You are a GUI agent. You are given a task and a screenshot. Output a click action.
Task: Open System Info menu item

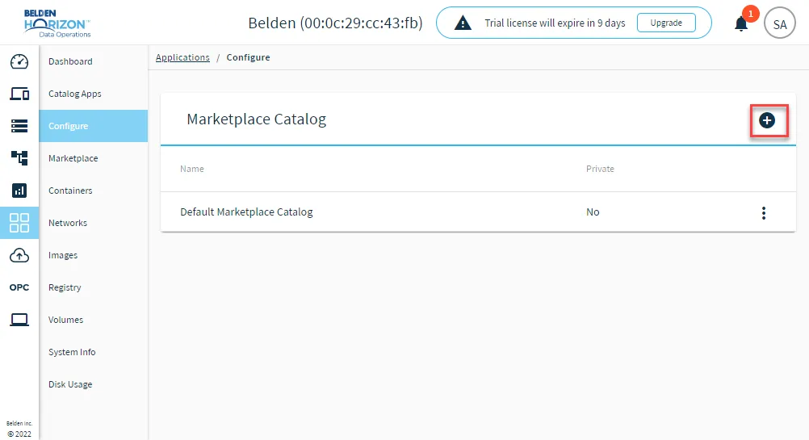pyautogui.click(x=94, y=352)
